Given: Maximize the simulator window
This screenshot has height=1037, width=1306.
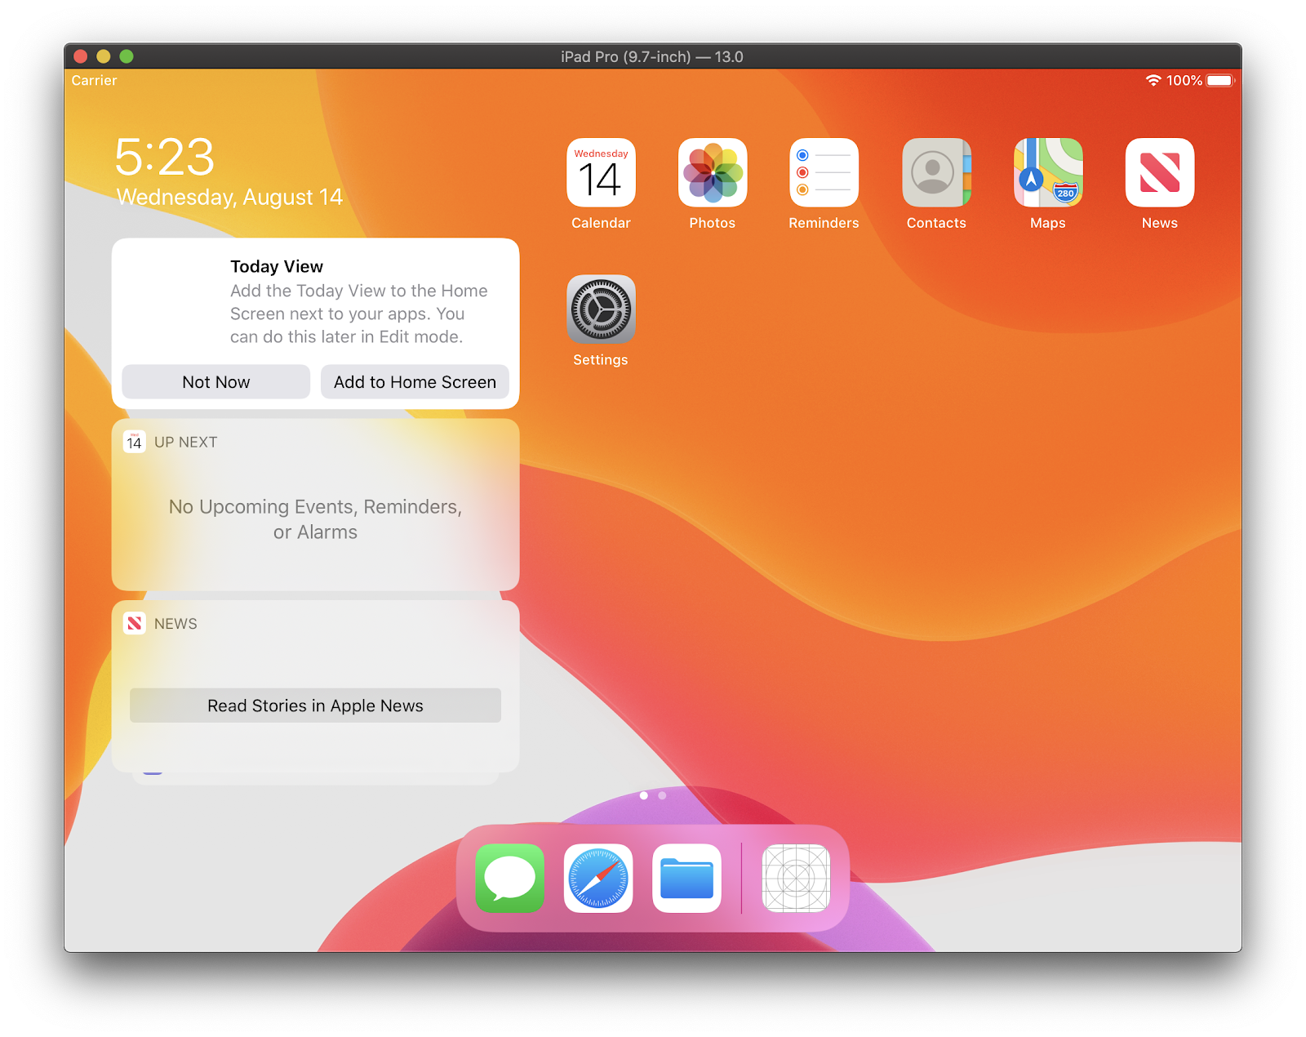Looking at the screenshot, I should tap(126, 56).
